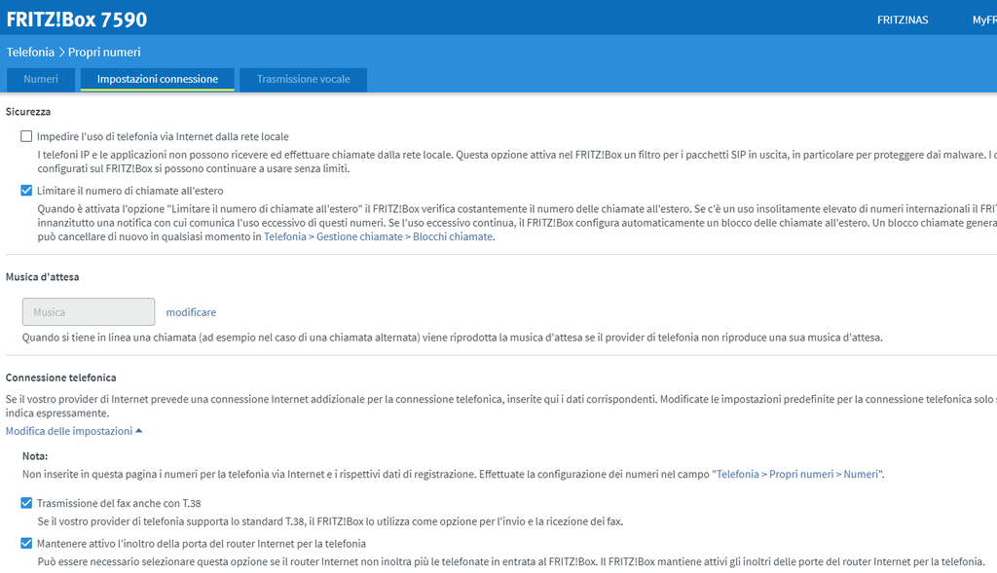Go to Telefonia breadcrumb
This screenshot has width=997, height=573.
tap(30, 53)
